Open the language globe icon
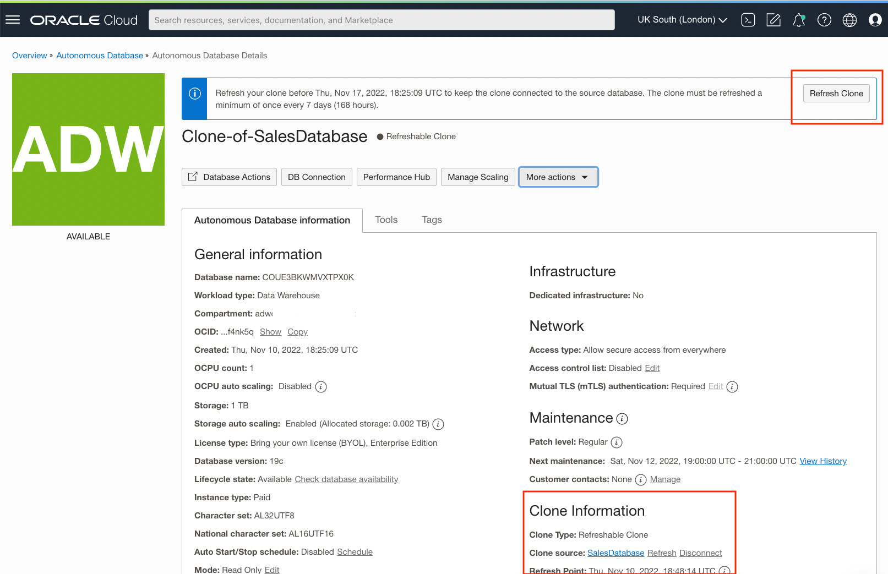The height and width of the screenshot is (574, 888). 849,20
